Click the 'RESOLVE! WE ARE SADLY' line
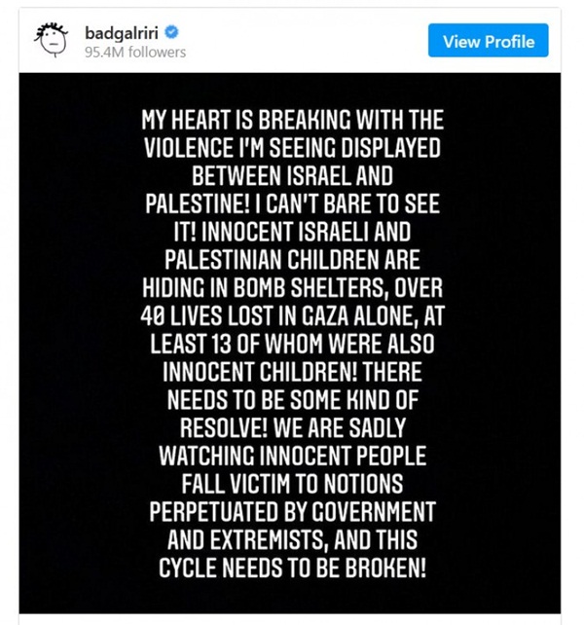 click(x=292, y=427)
